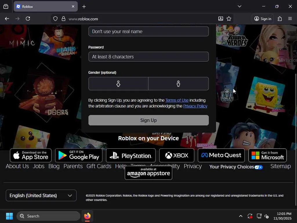The height and width of the screenshot is (223, 297).
Task: Open the tracking protection shield icon
Action: (55, 19)
